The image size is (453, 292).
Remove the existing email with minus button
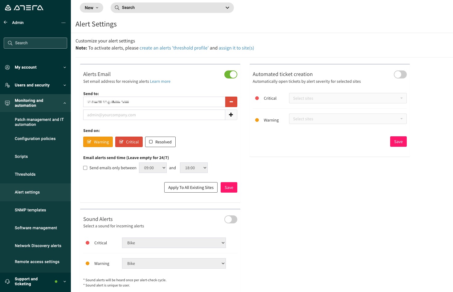coord(231,102)
